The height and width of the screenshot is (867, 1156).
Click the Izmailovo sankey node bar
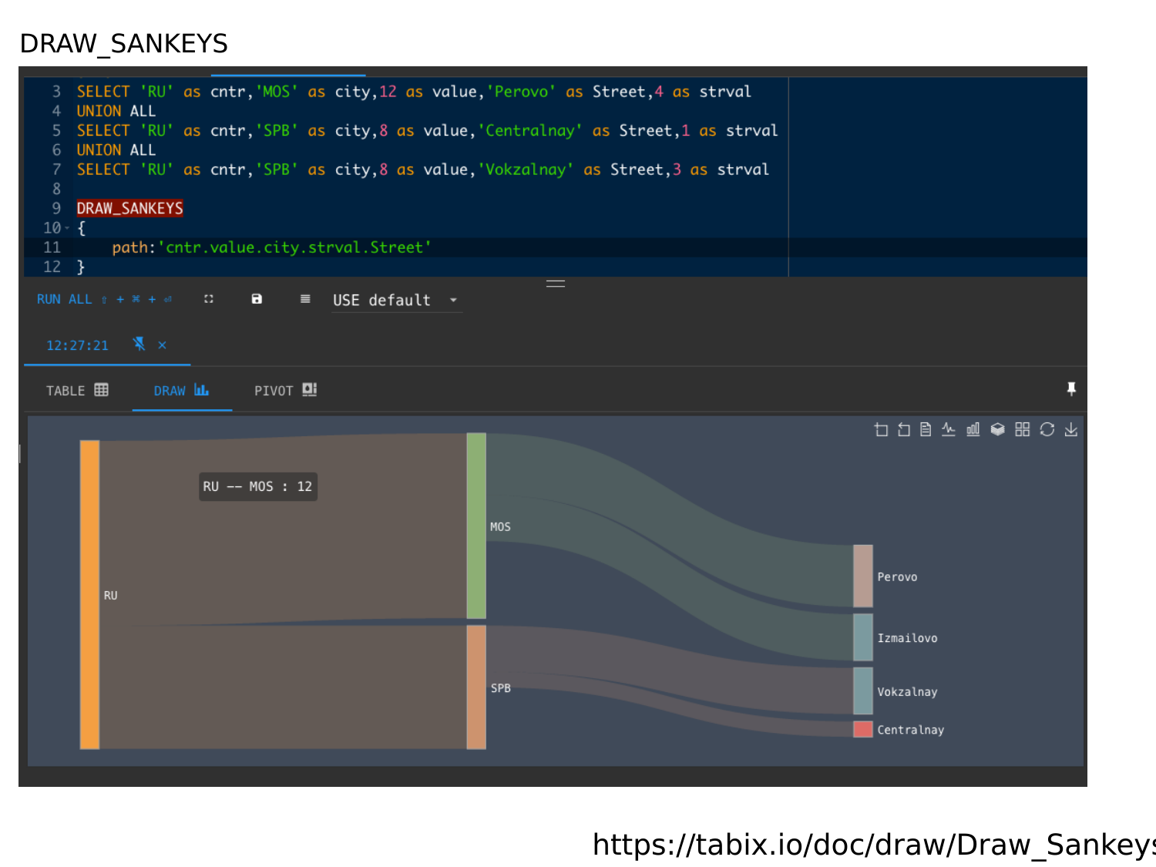point(863,637)
